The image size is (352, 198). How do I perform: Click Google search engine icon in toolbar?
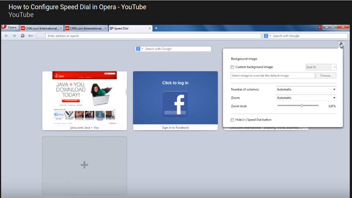[x=266, y=36]
